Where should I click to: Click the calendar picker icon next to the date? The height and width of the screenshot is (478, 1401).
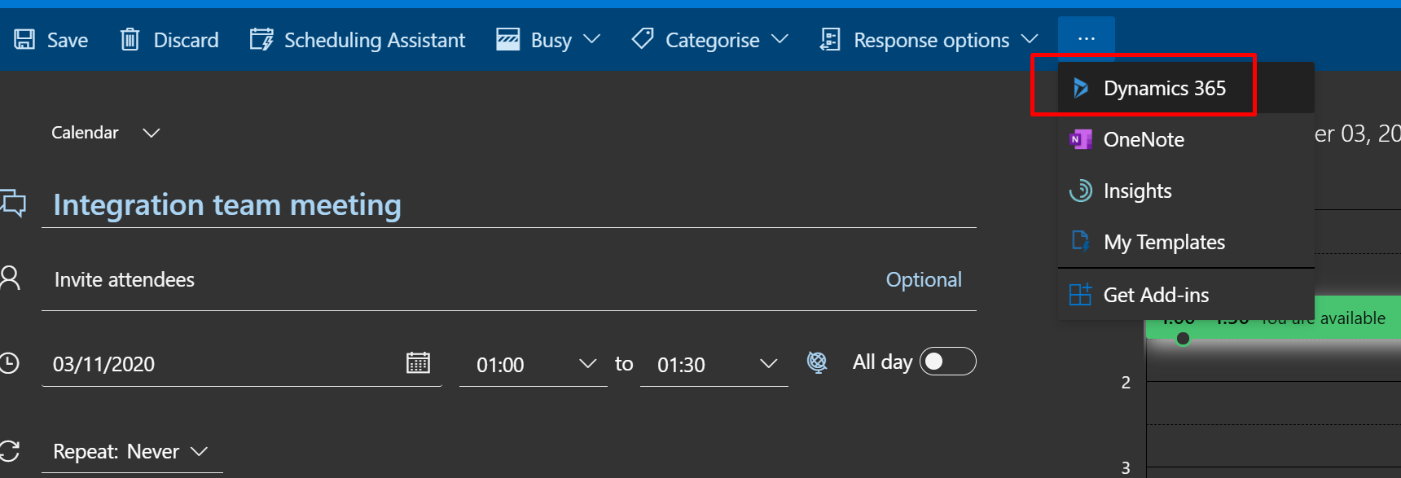coord(419,362)
